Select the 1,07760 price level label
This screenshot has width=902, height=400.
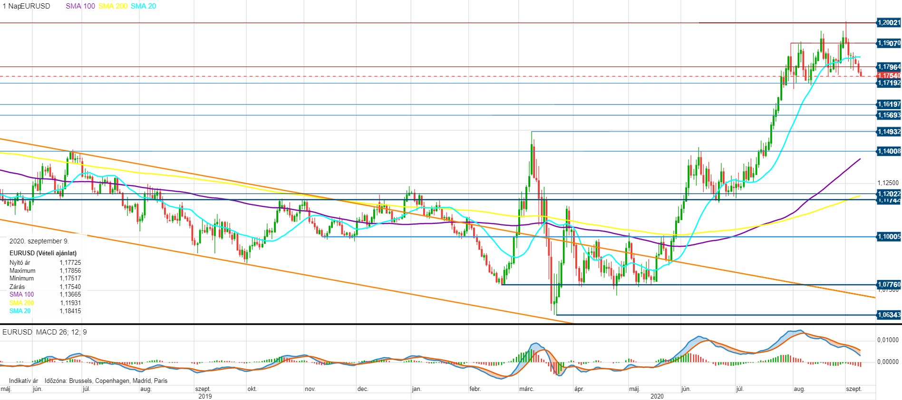point(889,285)
